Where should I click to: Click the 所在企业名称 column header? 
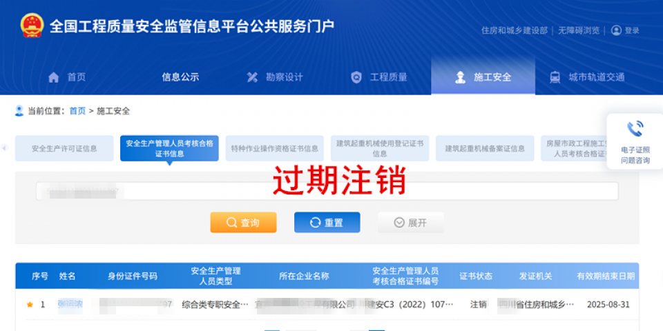click(304, 276)
